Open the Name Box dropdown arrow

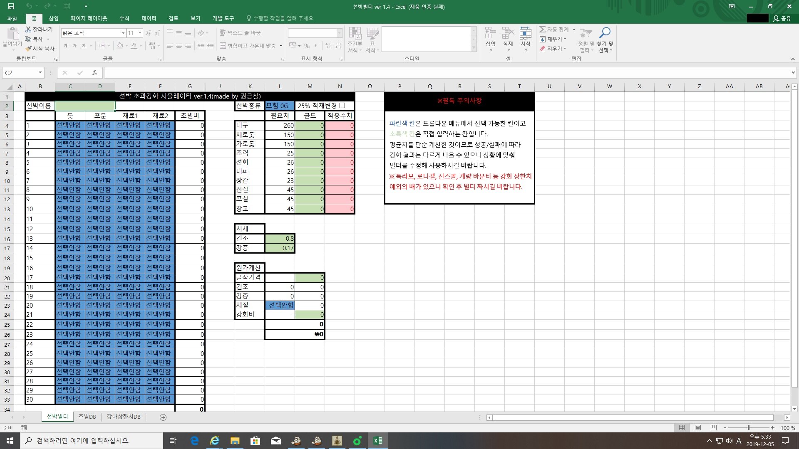(x=40, y=73)
